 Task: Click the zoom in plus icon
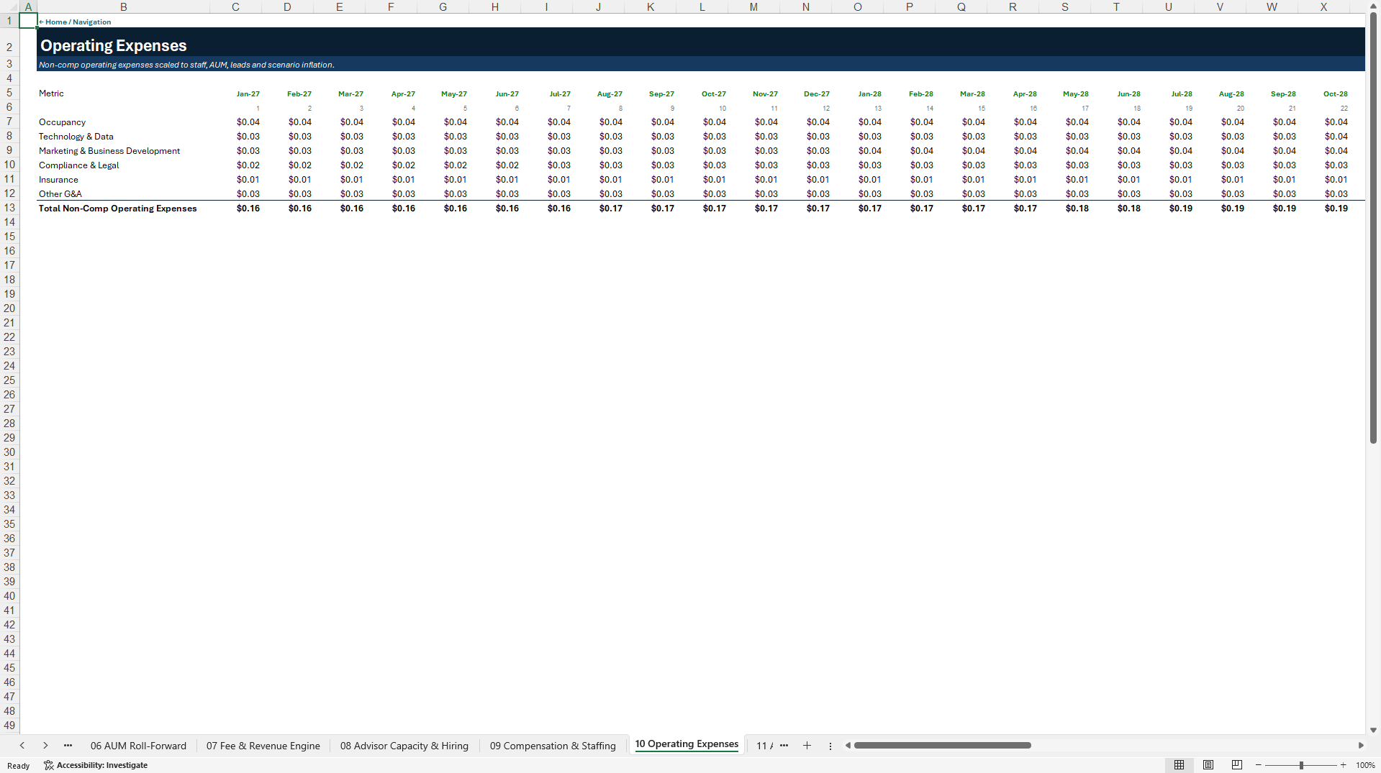(1344, 765)
